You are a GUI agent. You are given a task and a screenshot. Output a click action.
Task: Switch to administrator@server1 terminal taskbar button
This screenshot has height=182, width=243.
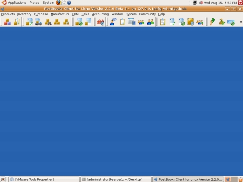(116, 179)
